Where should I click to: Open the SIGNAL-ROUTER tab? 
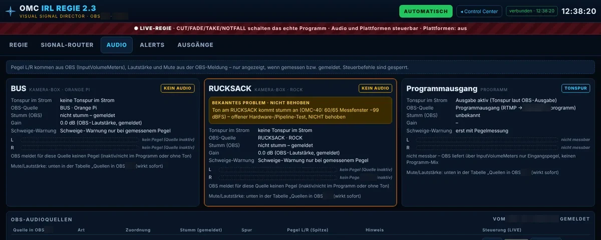[67, 45]
